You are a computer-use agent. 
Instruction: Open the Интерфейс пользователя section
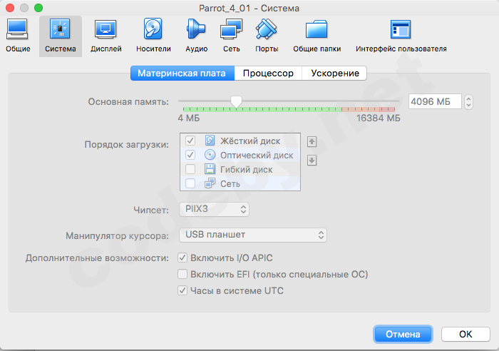[401, 36]
